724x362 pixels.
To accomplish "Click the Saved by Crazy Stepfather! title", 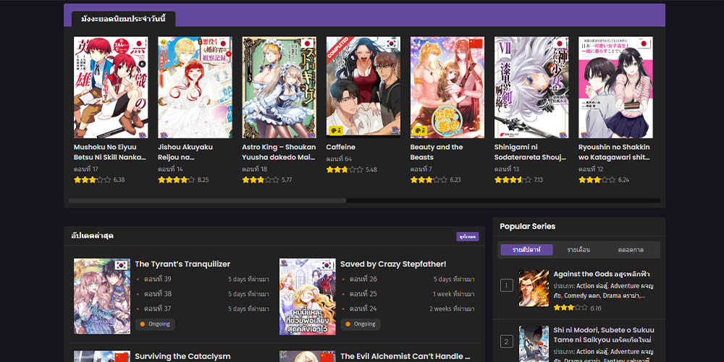I will click(393, 264).
